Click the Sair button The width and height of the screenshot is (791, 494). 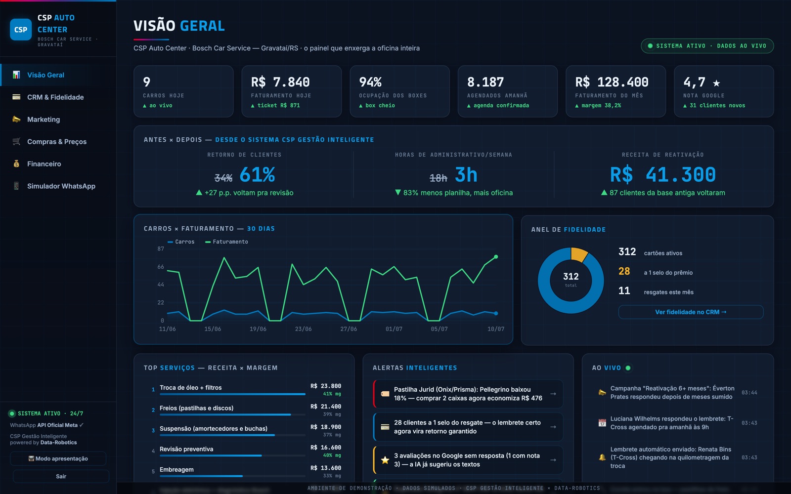[61, 476]
